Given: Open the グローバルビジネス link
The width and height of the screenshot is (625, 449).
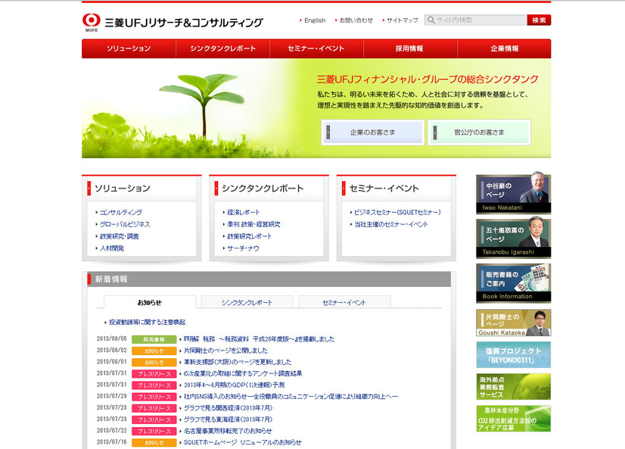Looking at the screenshot, I should point(125,224).
